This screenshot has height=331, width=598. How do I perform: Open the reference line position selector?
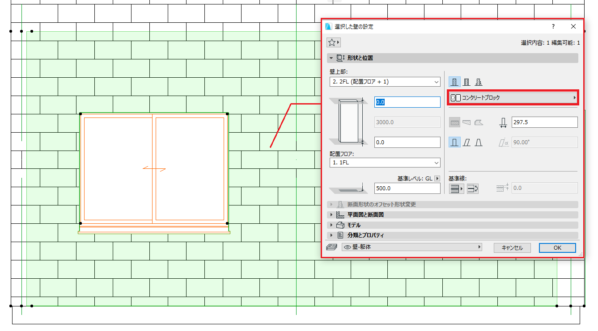(457, 189)
